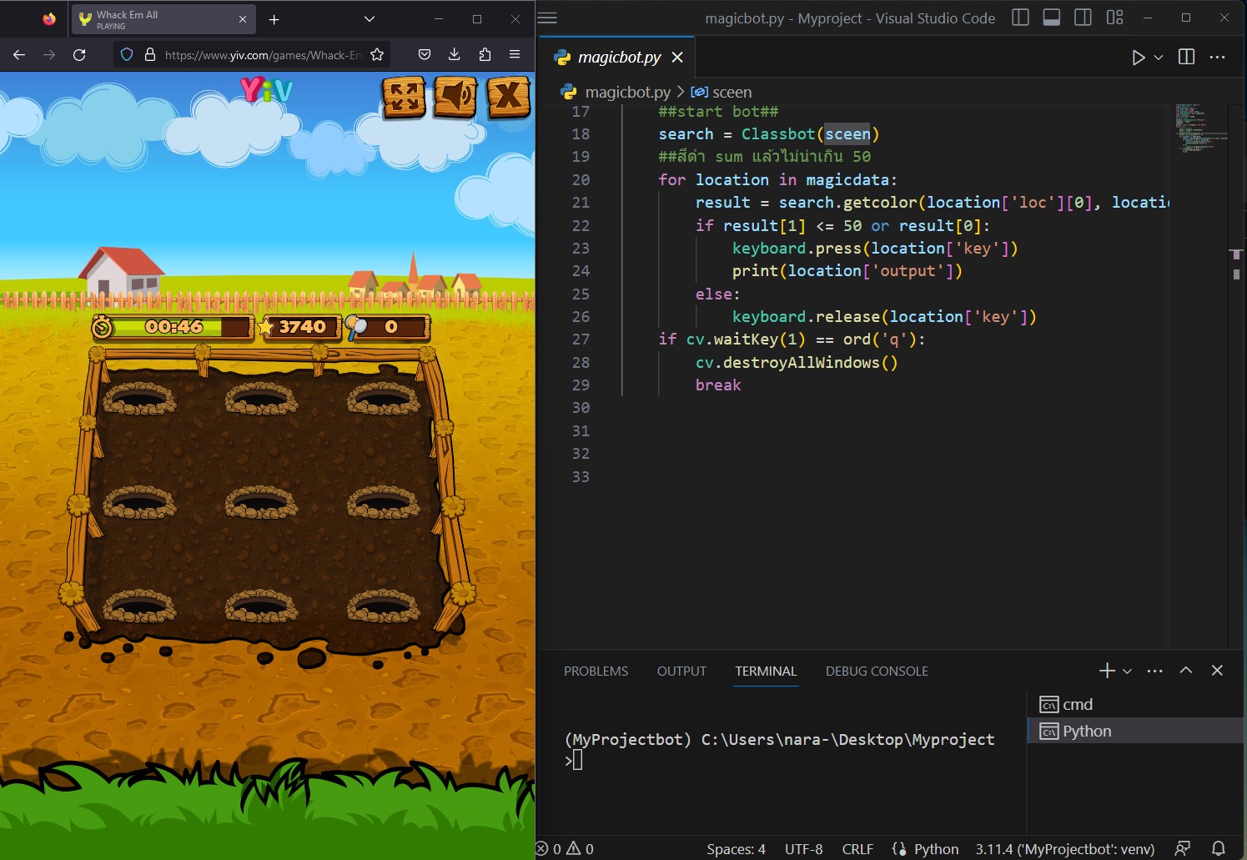Open Firefox extensions puzzle icon
Image resolution: width=1247 pixels, height=860 pixels.
485,54
